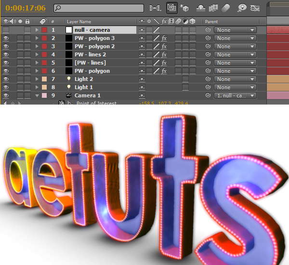This screenshot has height=265, width=289.
Task: Click the Effect fx column header
Action: (x=164, y=21)
